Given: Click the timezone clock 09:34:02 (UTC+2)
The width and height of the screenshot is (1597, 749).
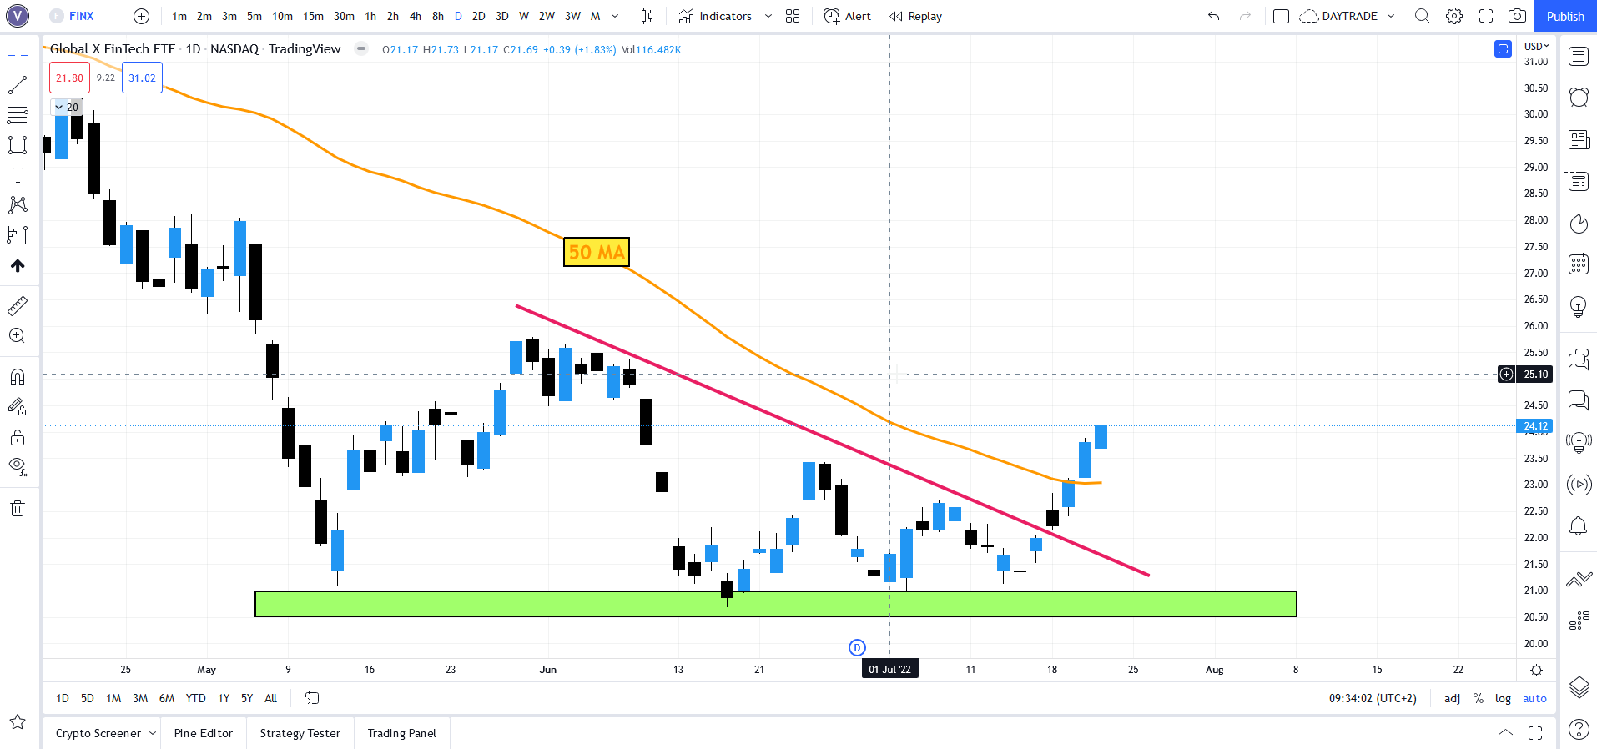Looking at the screenshot, I should coord(1373,698).
